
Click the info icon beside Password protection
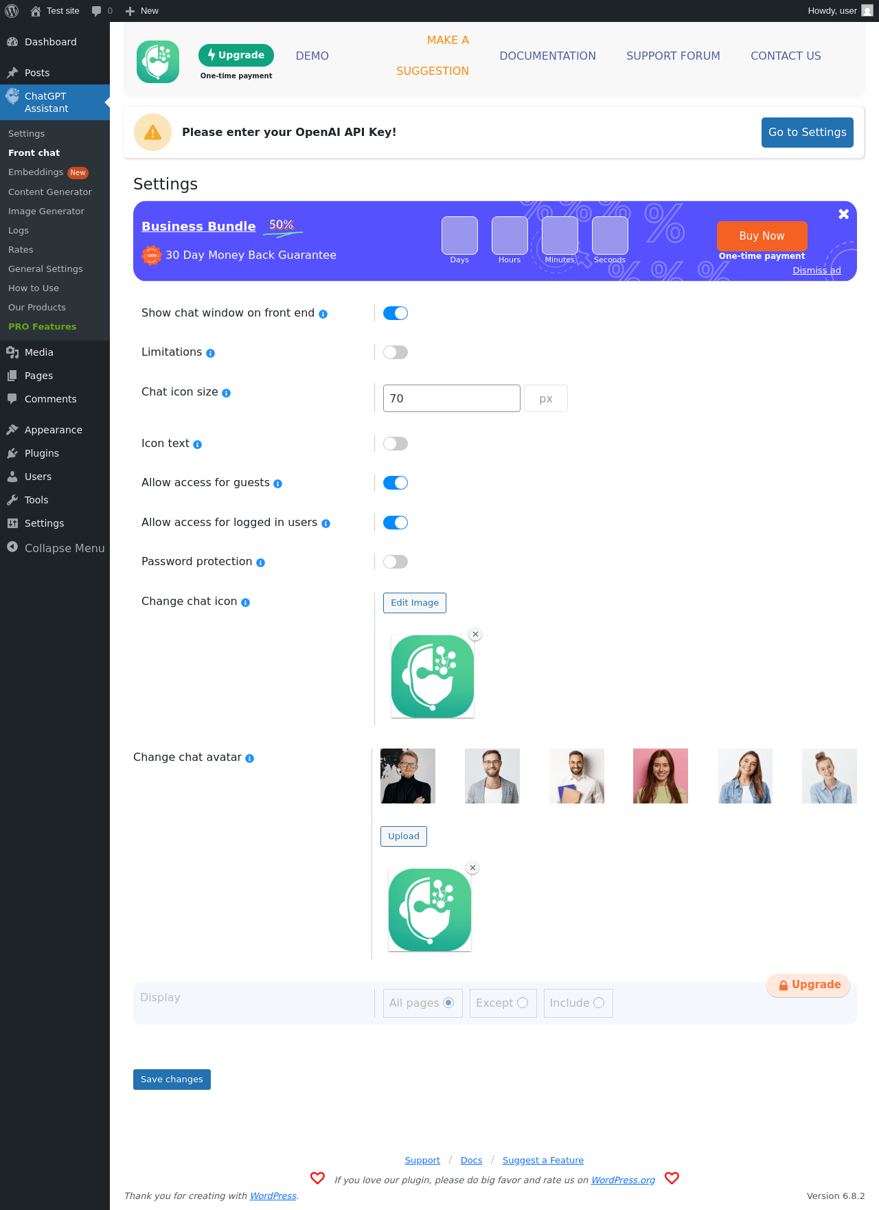tap(261, 562)
